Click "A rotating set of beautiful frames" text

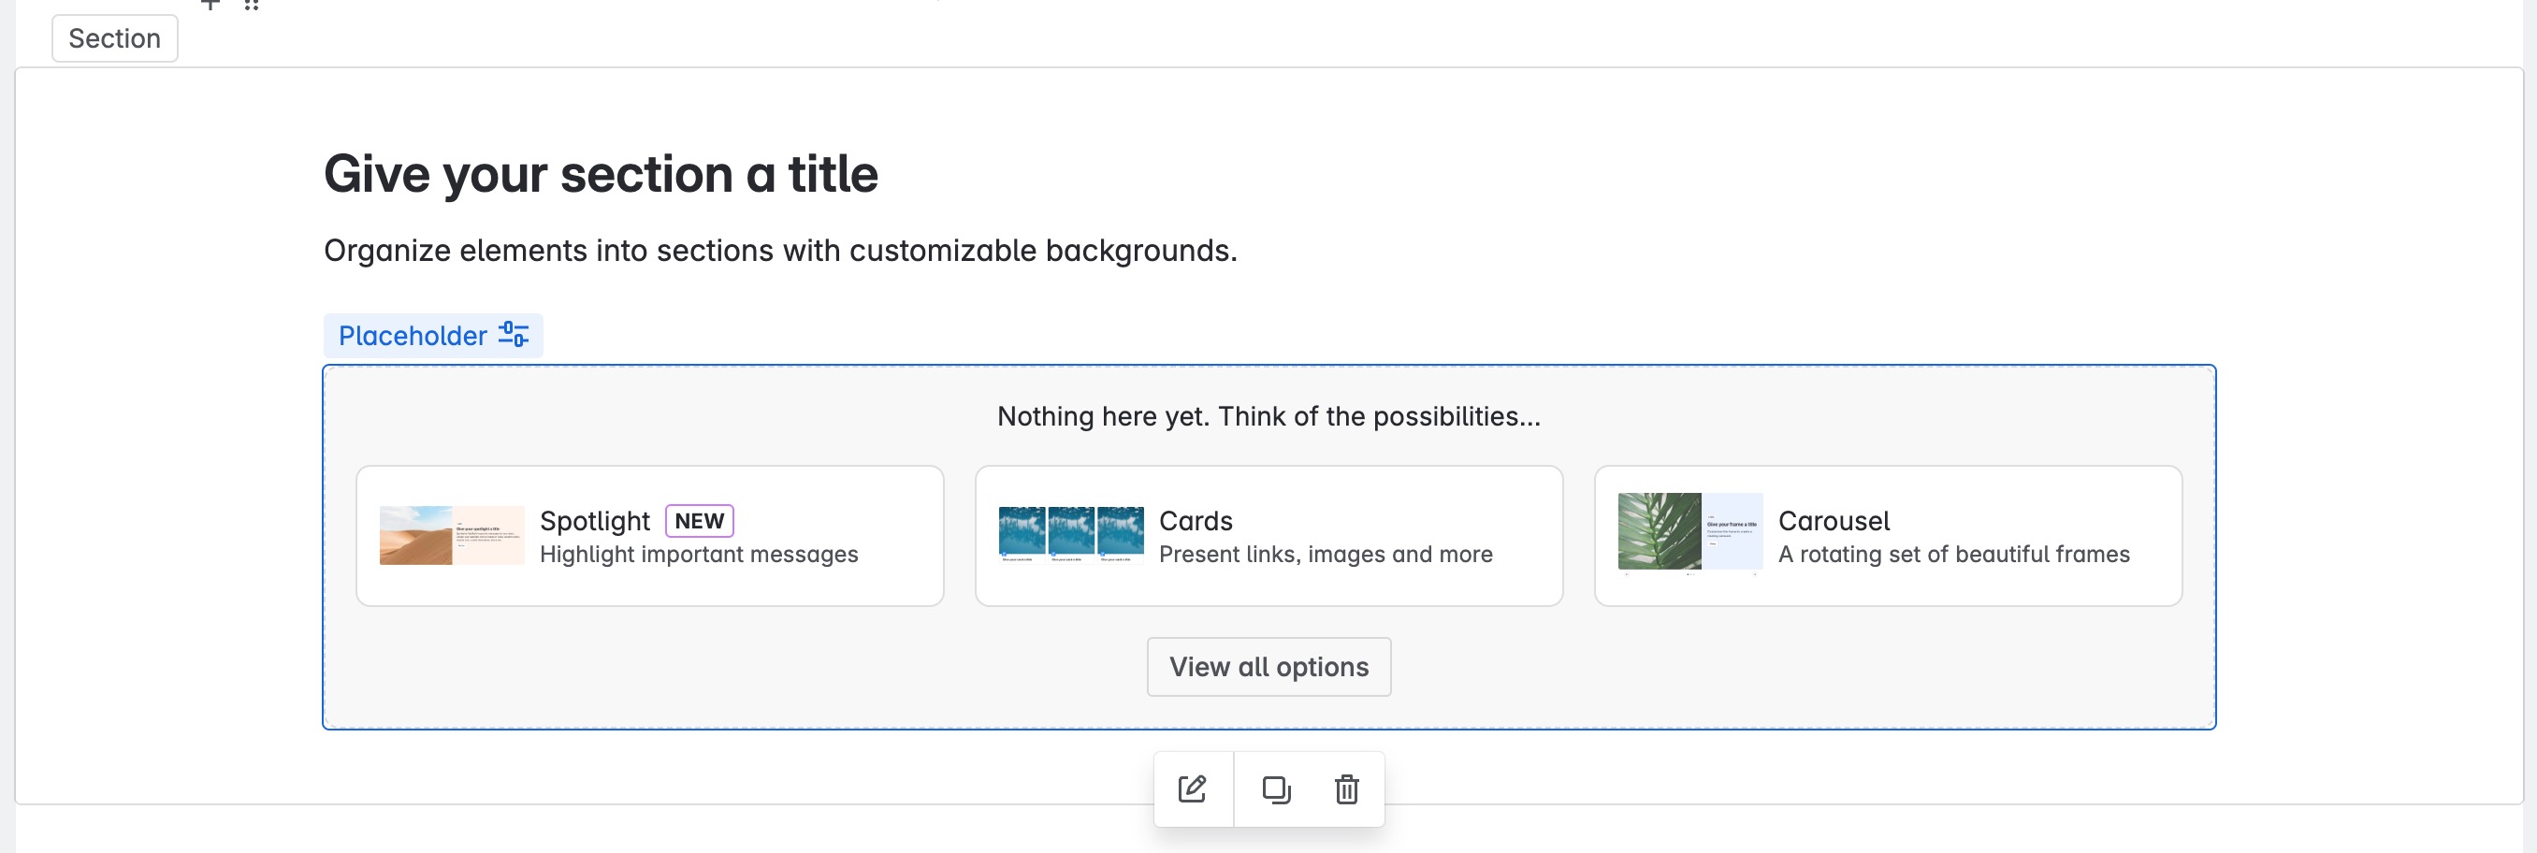coord(1954,555)
